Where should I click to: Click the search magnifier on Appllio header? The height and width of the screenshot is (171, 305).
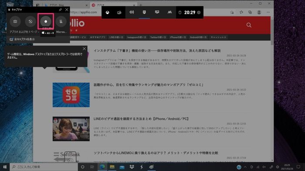pos(249,25)
